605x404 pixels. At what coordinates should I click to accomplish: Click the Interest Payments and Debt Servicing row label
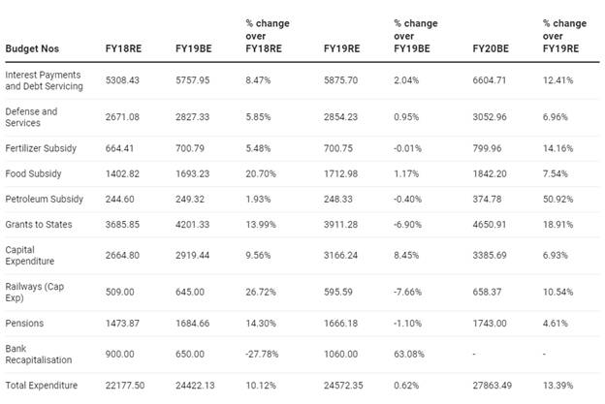(x=44, y=80)
